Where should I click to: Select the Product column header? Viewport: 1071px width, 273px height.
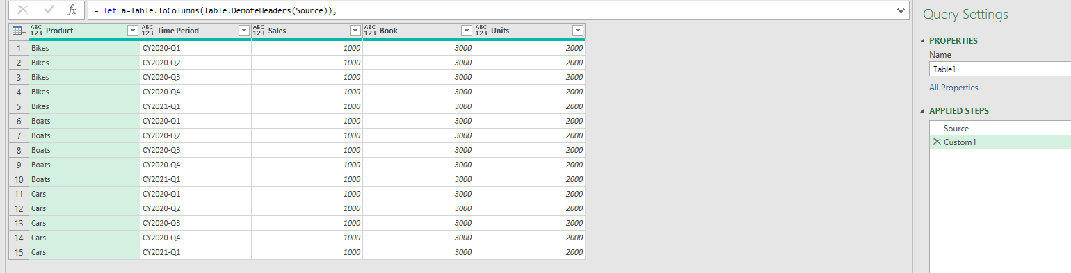click(84, 31)
